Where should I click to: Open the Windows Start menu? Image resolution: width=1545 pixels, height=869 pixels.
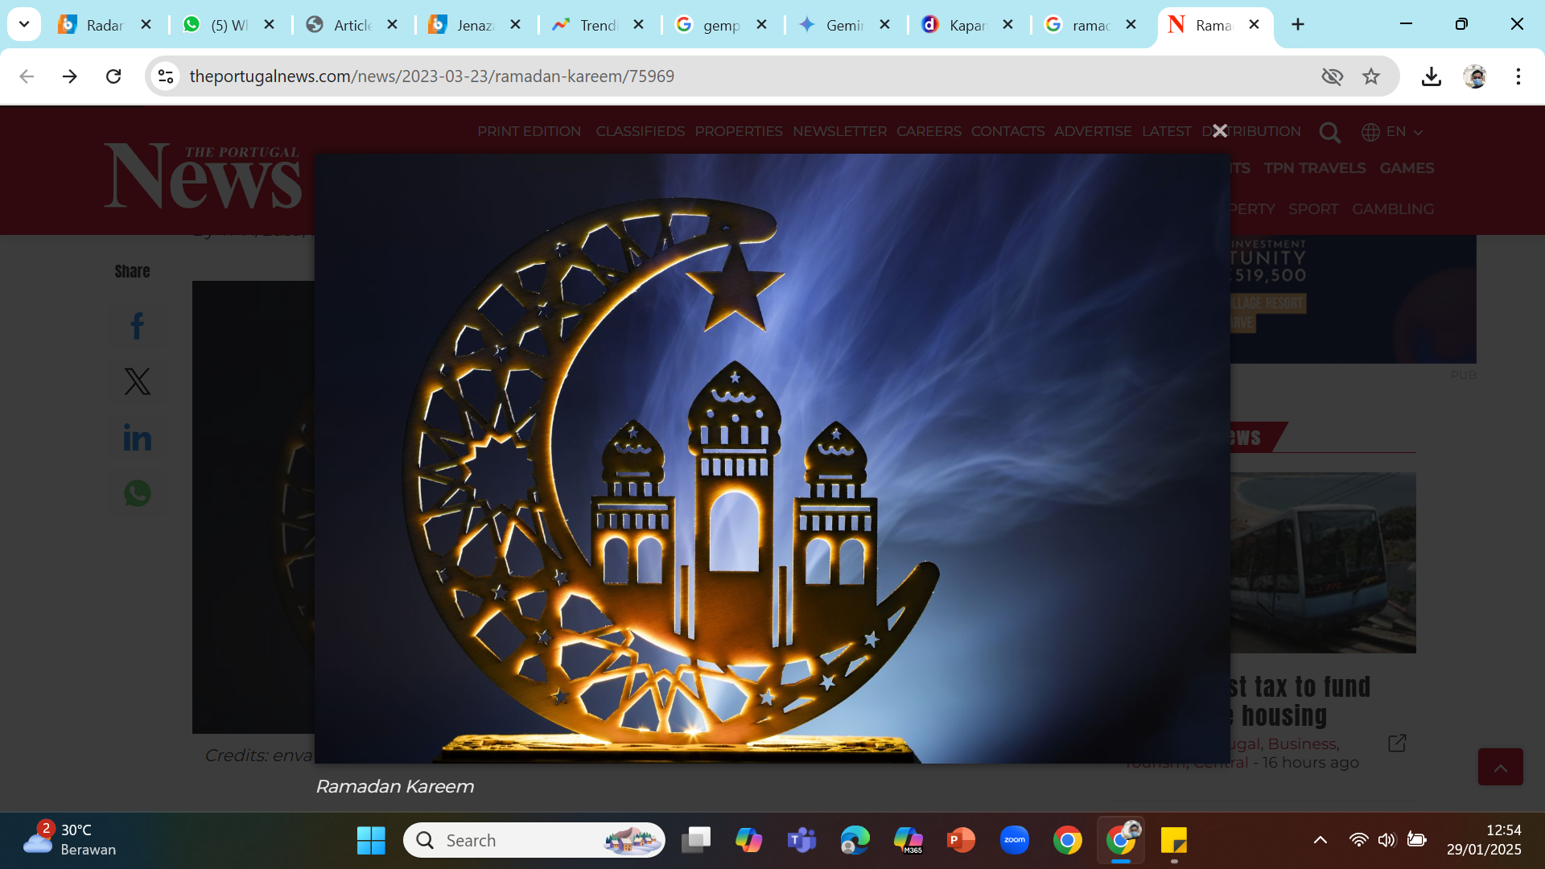[x=371, y=840]
